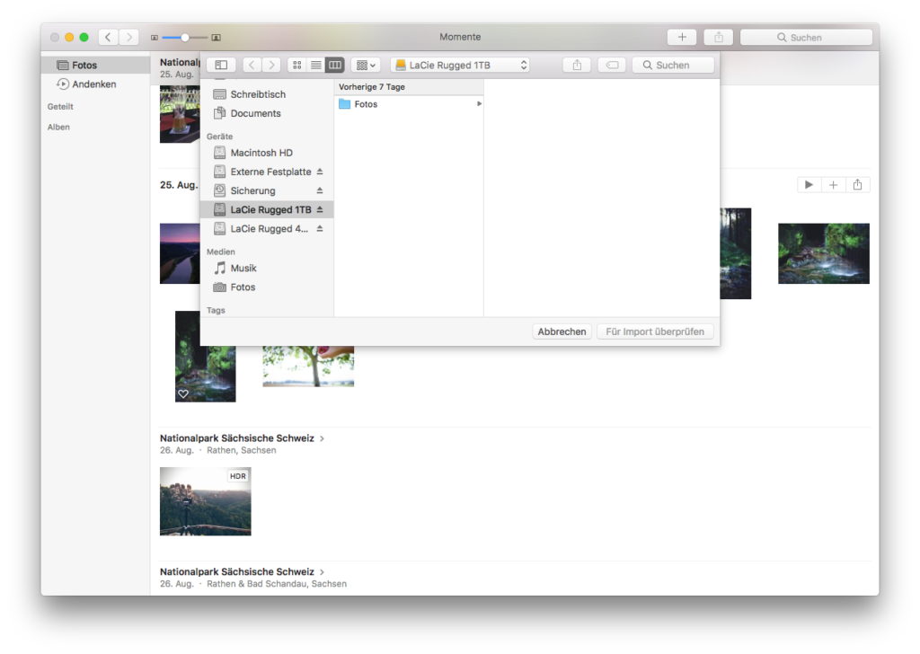Eject the Externe Festplatte drive

click(x=320, y=172)
